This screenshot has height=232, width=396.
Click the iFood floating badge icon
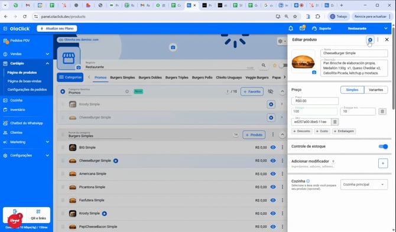(15, 220)
